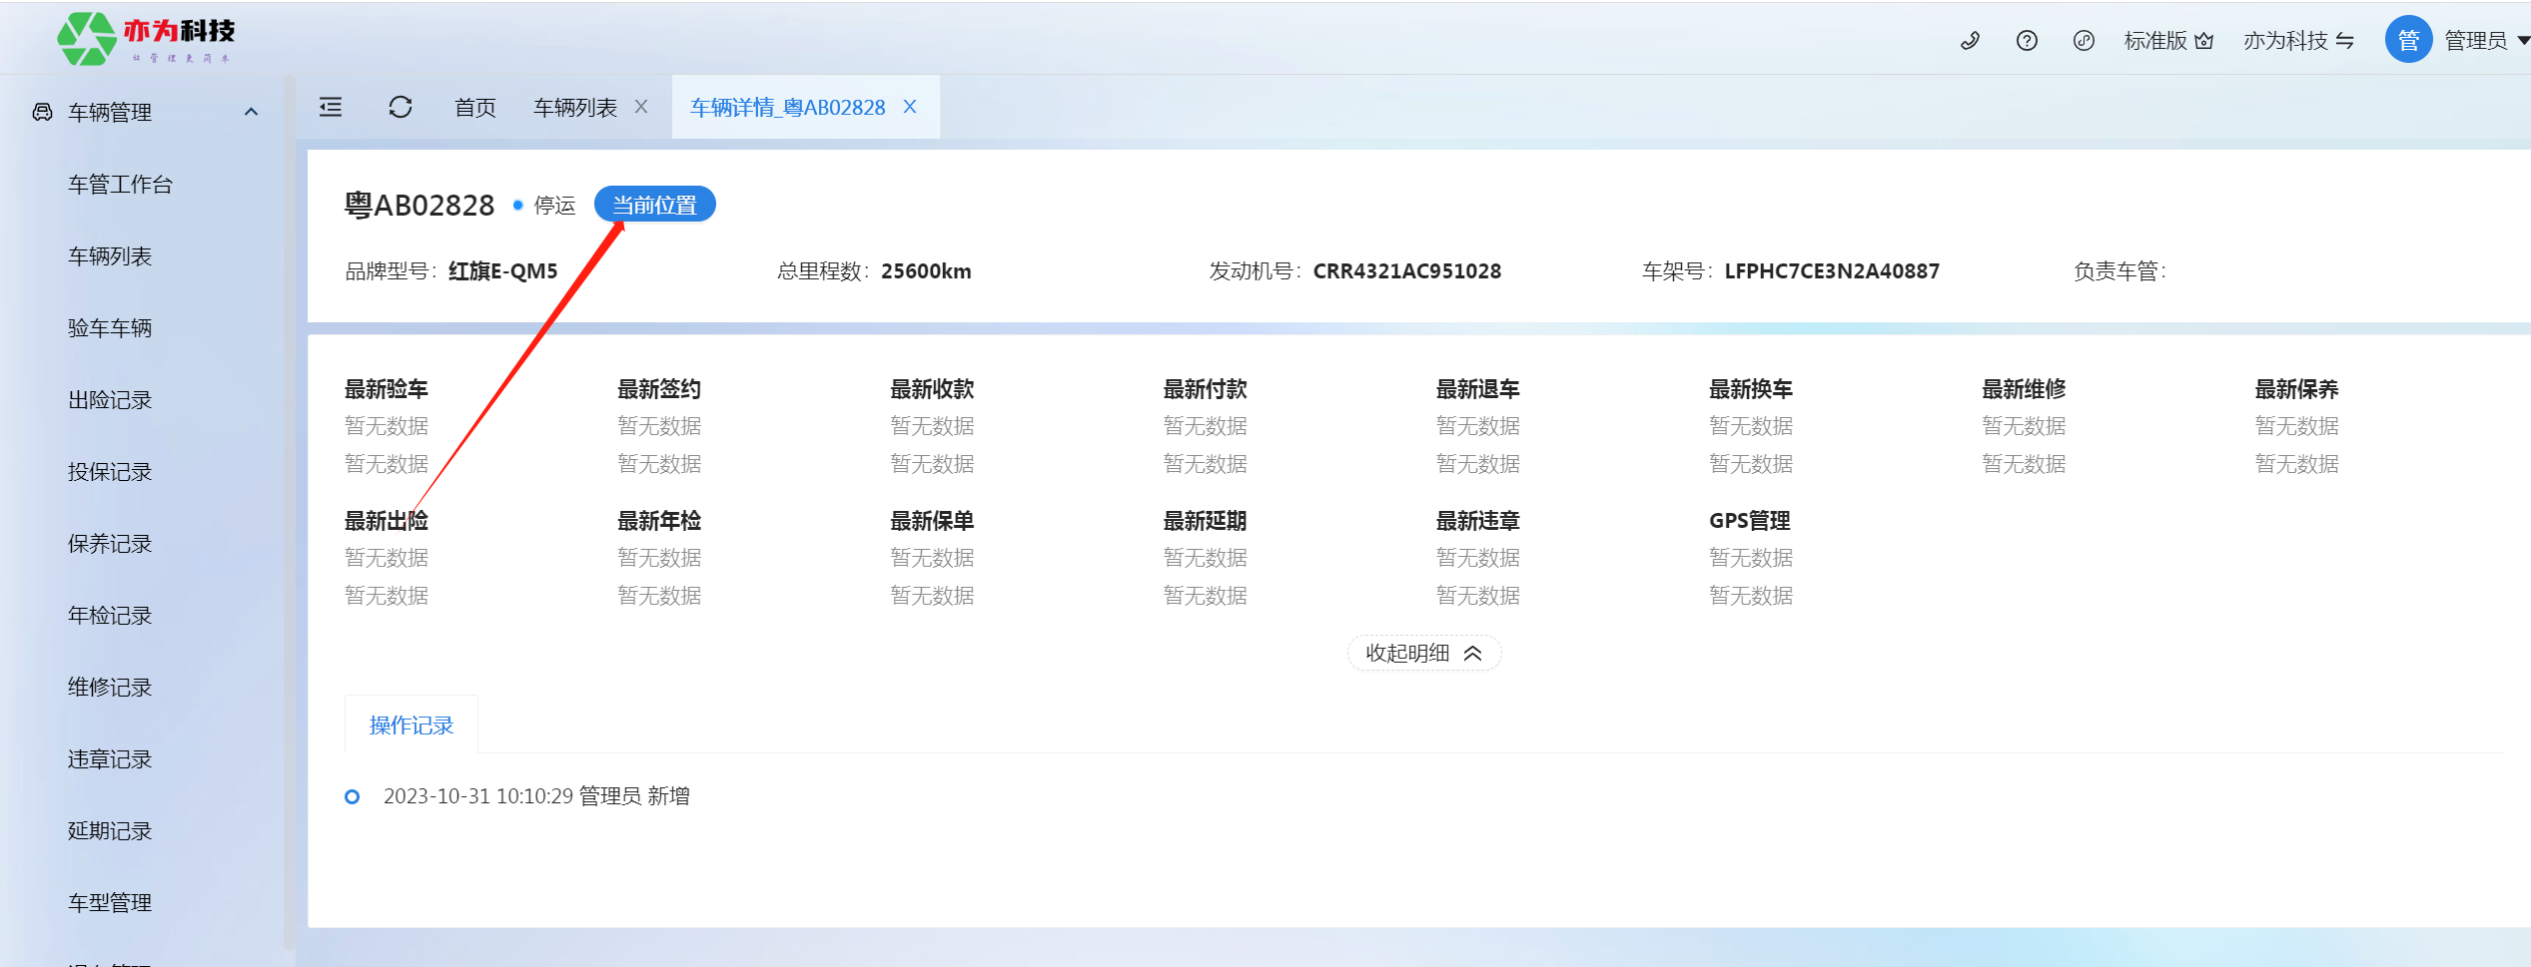Open 车管工作台 in the sidebar
The height and width of the screenshot is (967, 2531).
120,185
